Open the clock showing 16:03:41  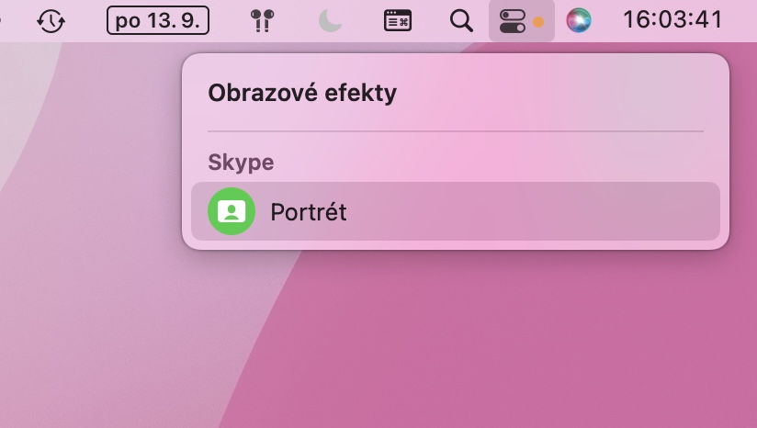point(672,20)
